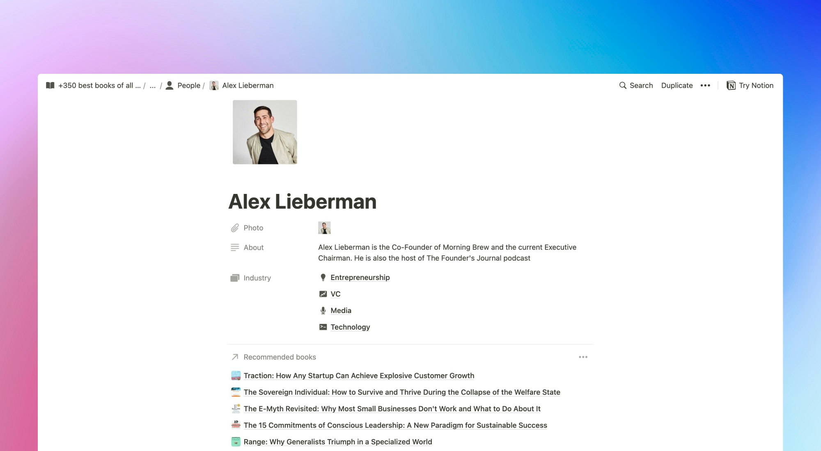This screenshot has height=451, width=821.
Task: Open The E-Myth Revisited book page
Action: coord(392,408)
